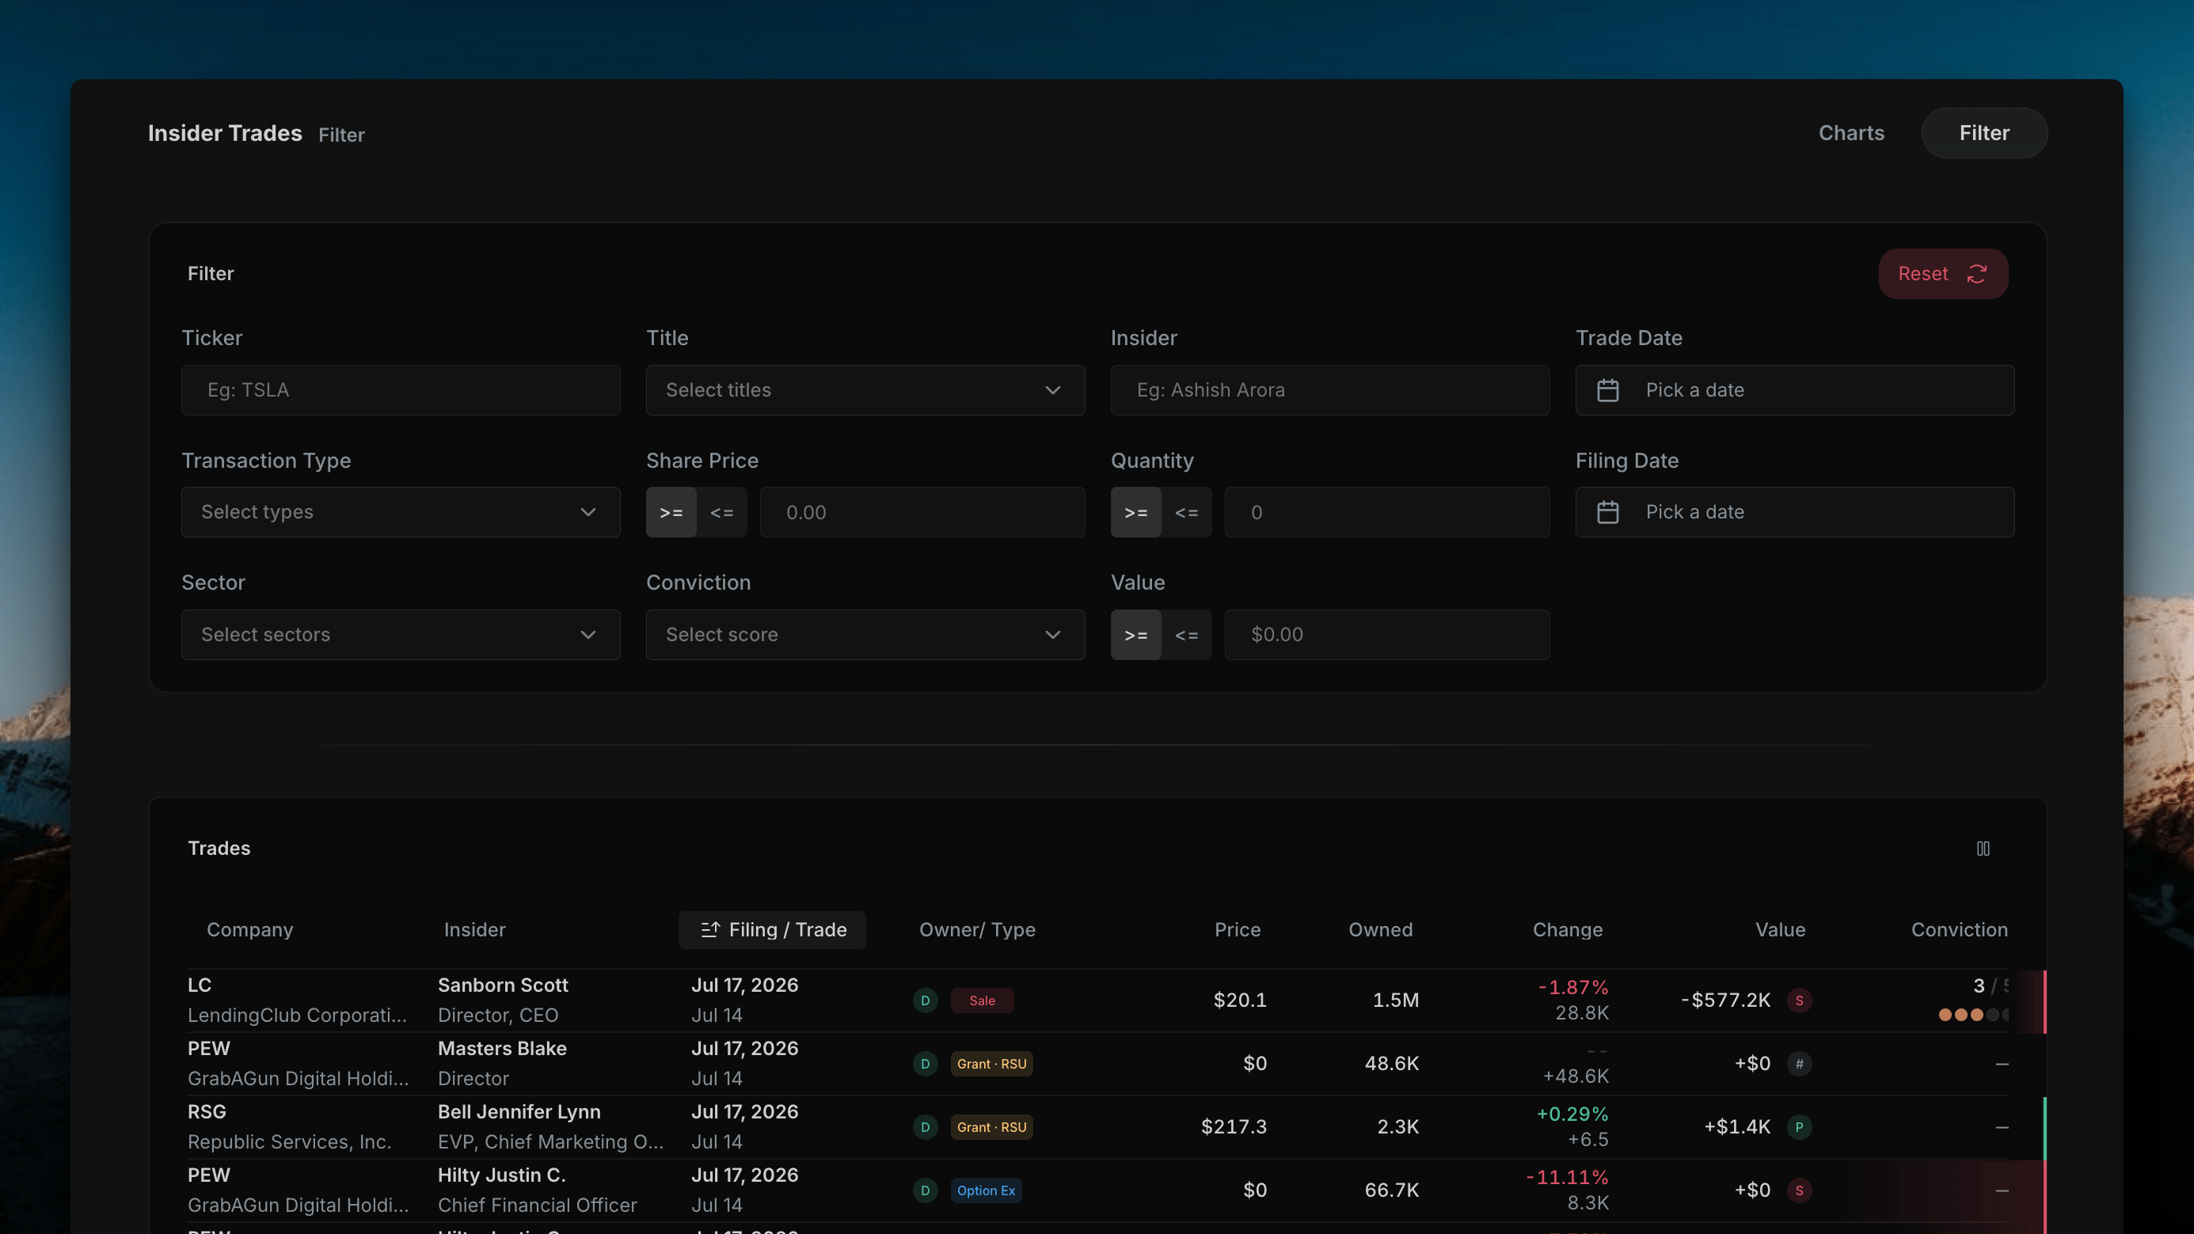The image size is (2194, 1234).
Task: Click the D owner badge in Hilty Justin row
Action: coord(925,1190)
